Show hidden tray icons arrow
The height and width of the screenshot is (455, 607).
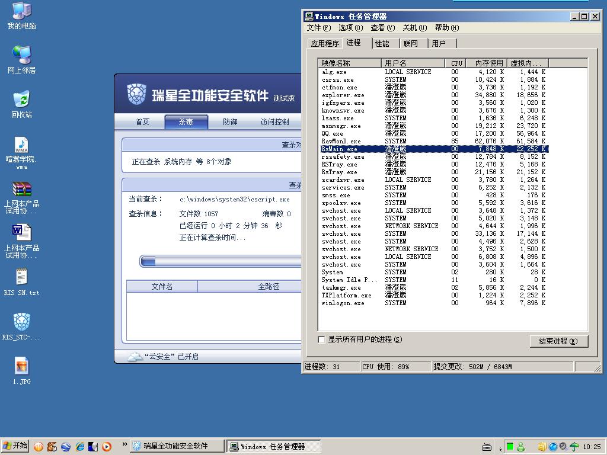click(x=500, y=449)
